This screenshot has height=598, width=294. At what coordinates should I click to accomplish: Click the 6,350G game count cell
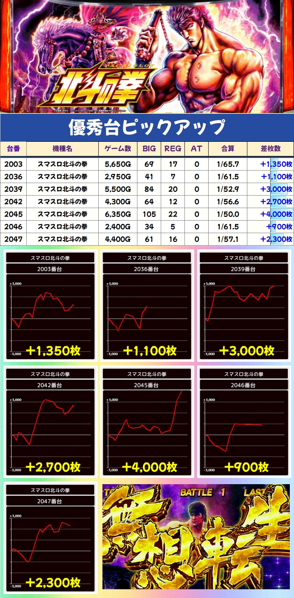coord(118,214)
